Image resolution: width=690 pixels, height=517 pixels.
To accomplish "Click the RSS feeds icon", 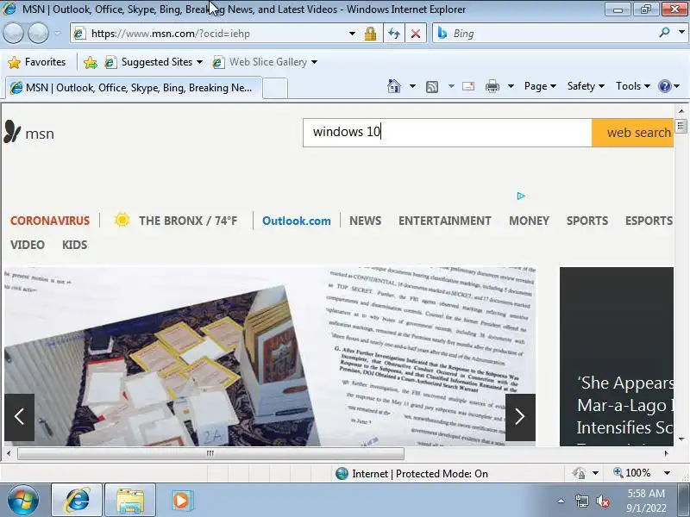I will click(x=432, y=87).
